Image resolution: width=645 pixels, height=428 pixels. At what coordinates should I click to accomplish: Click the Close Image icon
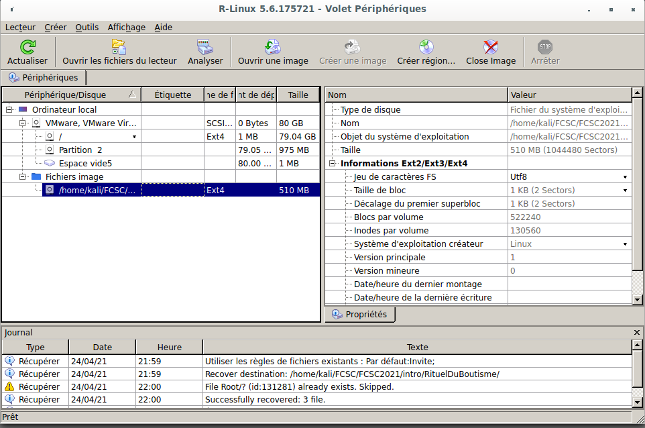tap(491, 47)
